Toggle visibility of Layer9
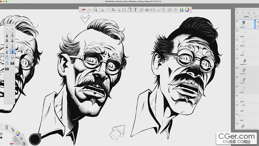Screen dimensions: 259x146 (237, 31)
